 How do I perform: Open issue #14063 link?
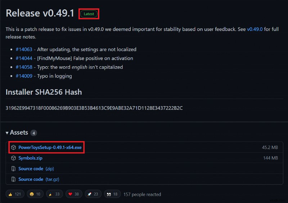coord(24,49)
